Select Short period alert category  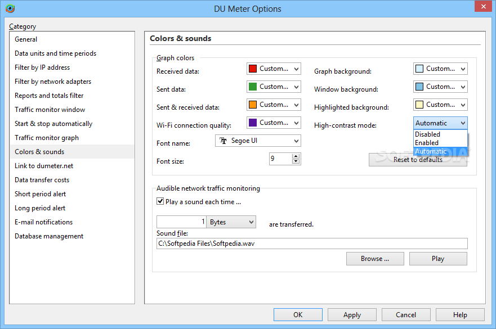coord(72,194)
